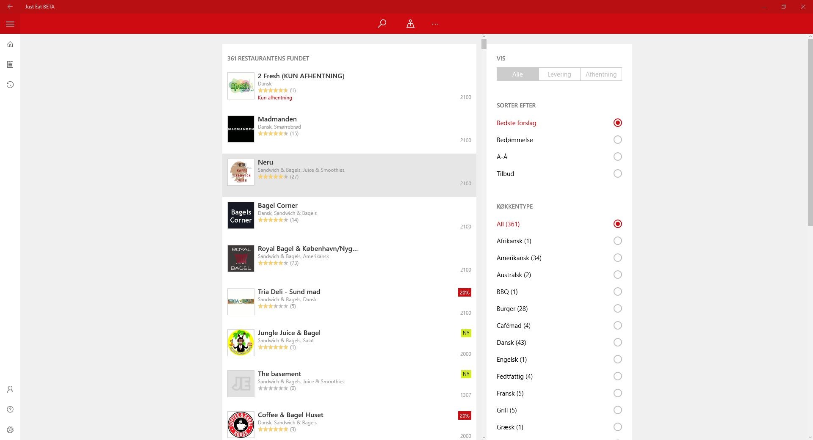The width and height of the screenshot is (813, 440).
Task: Show all restaurants with Alle tab
Action: click(517, 74)
